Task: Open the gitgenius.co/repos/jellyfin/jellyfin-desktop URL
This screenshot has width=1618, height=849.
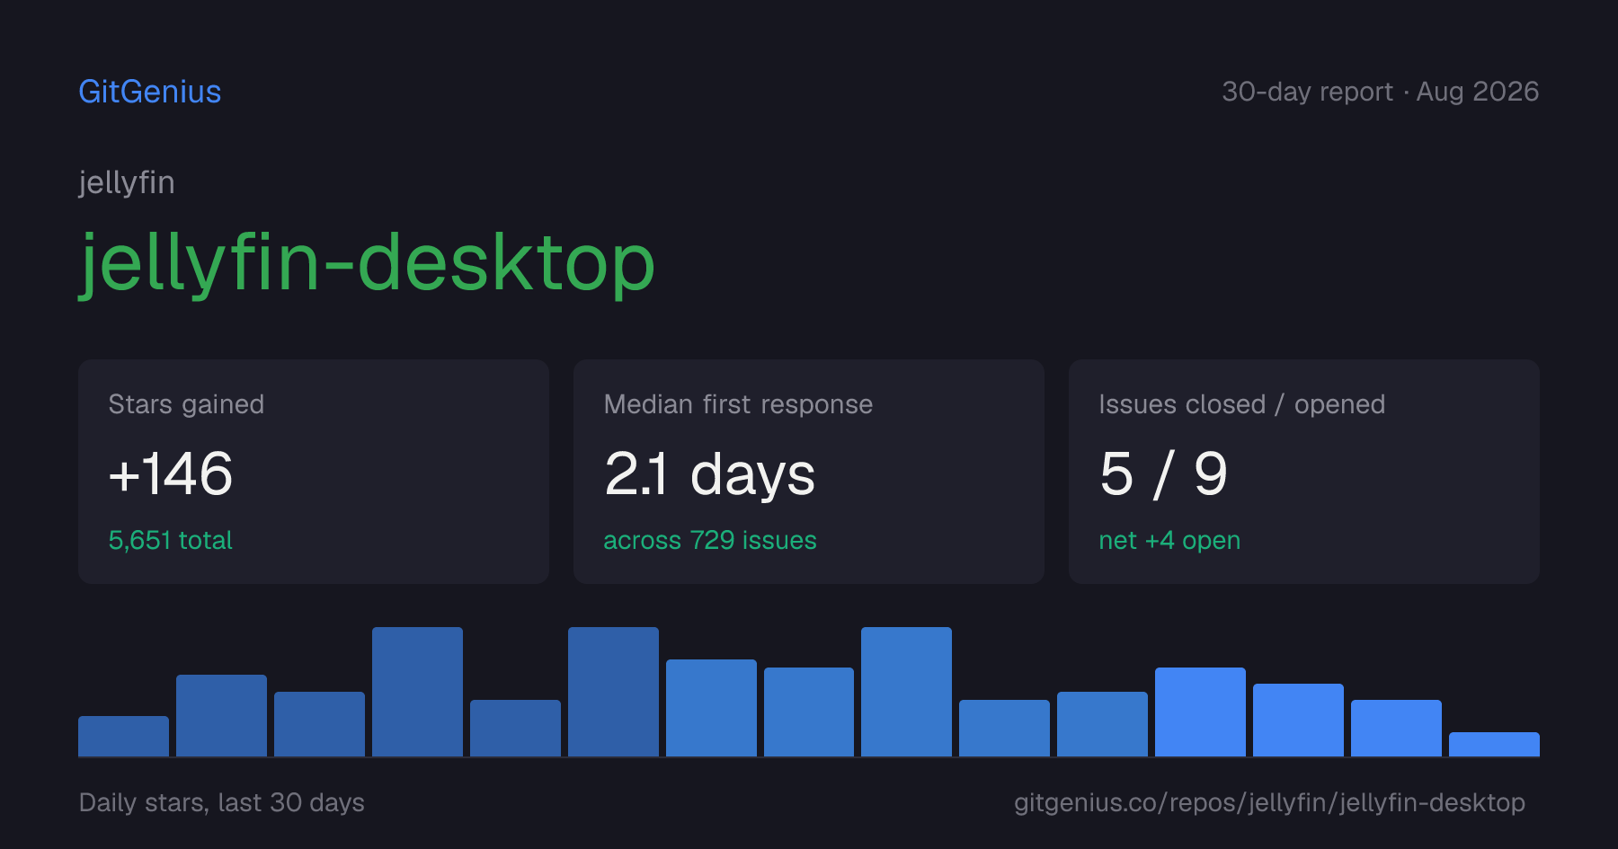Action: (1269, 802)
